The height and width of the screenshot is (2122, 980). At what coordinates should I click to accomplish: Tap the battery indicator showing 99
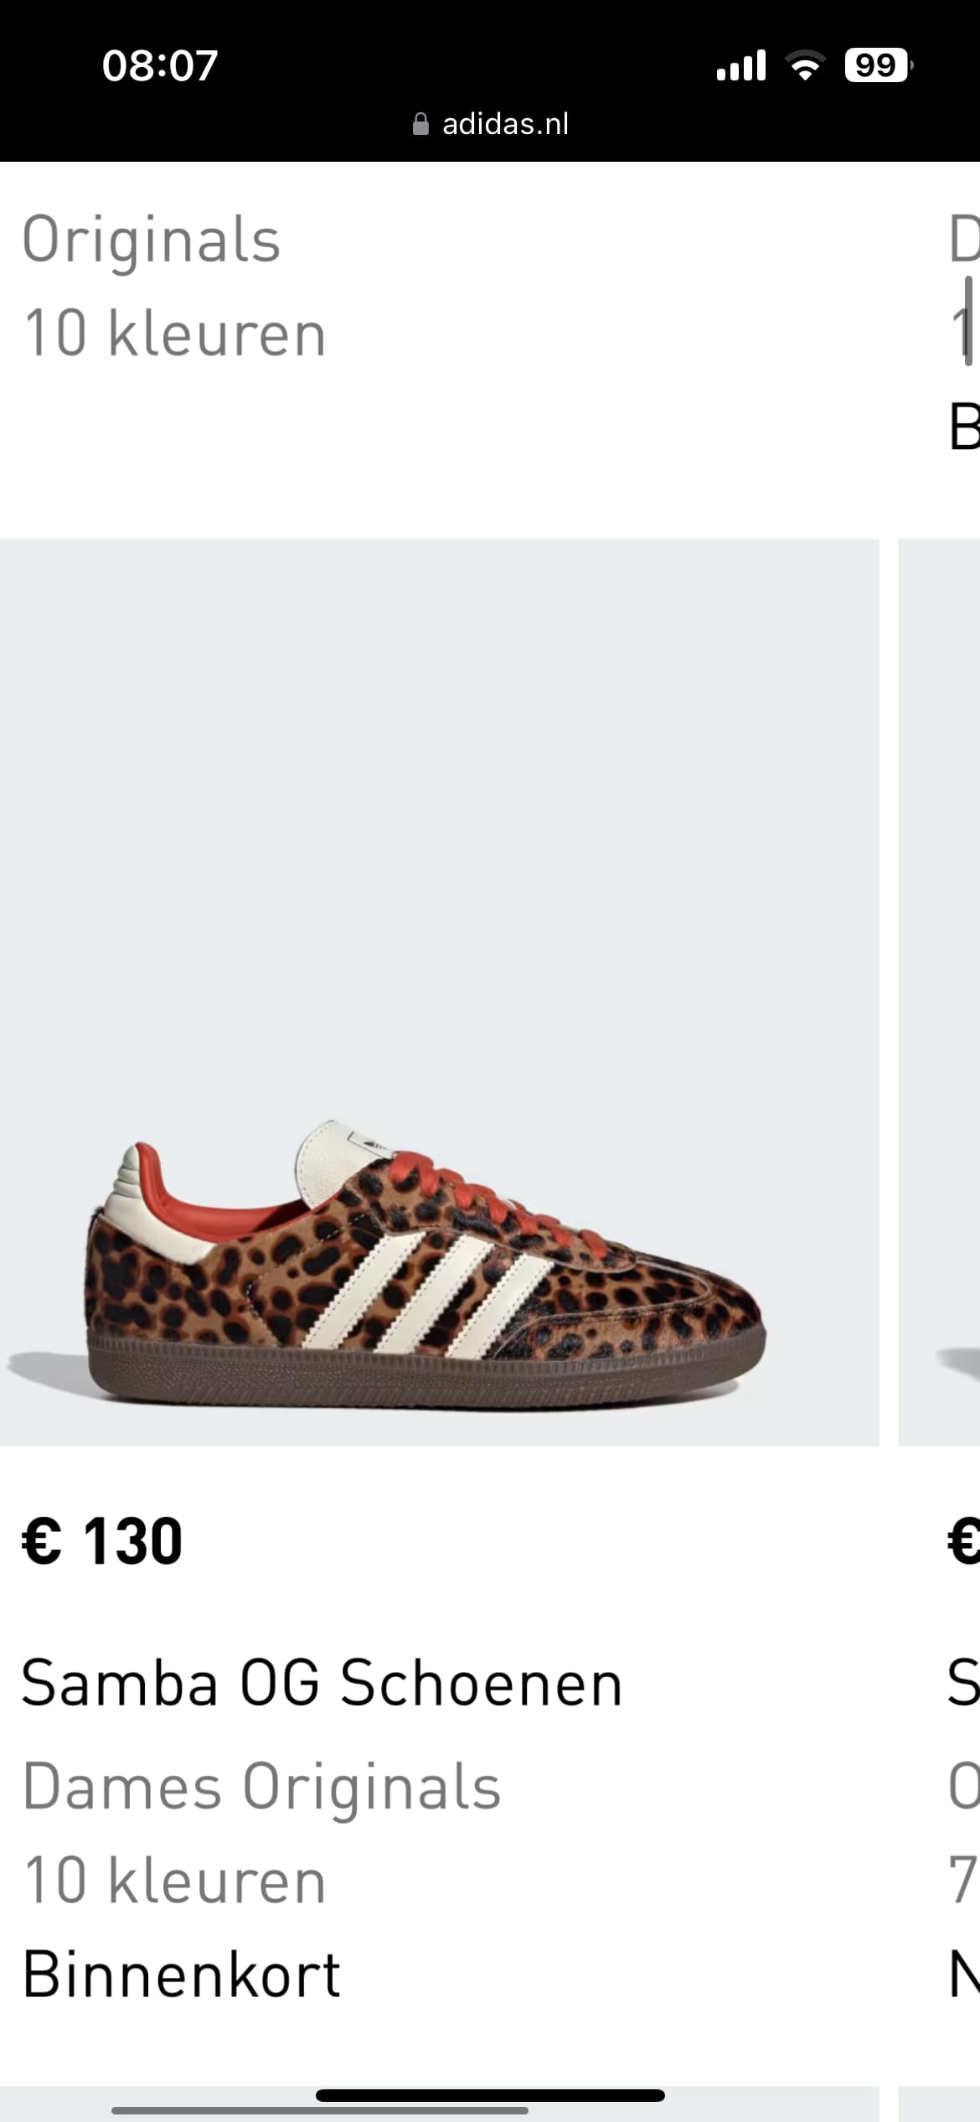(x=878, y=65)
